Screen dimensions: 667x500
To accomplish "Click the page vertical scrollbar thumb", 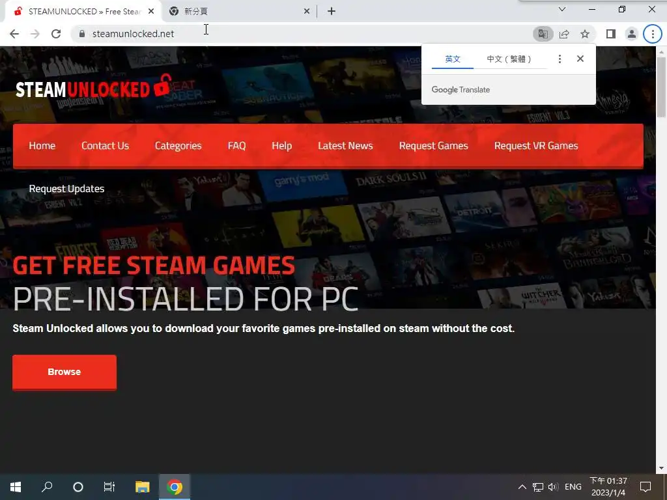I will (661, 87).
